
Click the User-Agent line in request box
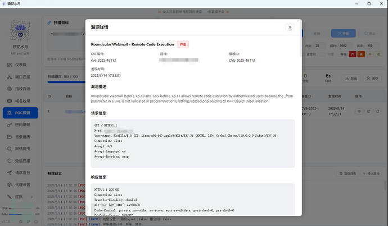click(186, 136)
